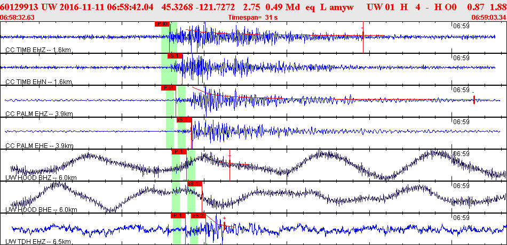Click the 06:59 time tick on PALM EHZ row

[x=461, y=89]
